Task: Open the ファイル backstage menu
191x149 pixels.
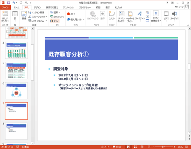Action: tap(5, 7)
